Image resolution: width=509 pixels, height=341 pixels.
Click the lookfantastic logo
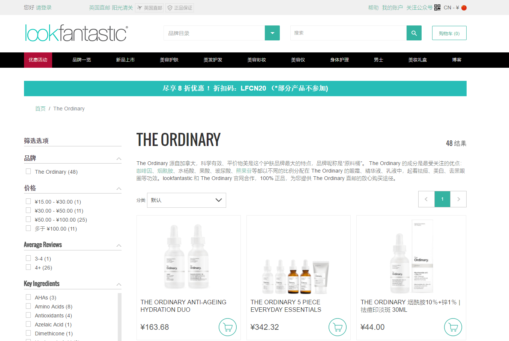(77, 33)
